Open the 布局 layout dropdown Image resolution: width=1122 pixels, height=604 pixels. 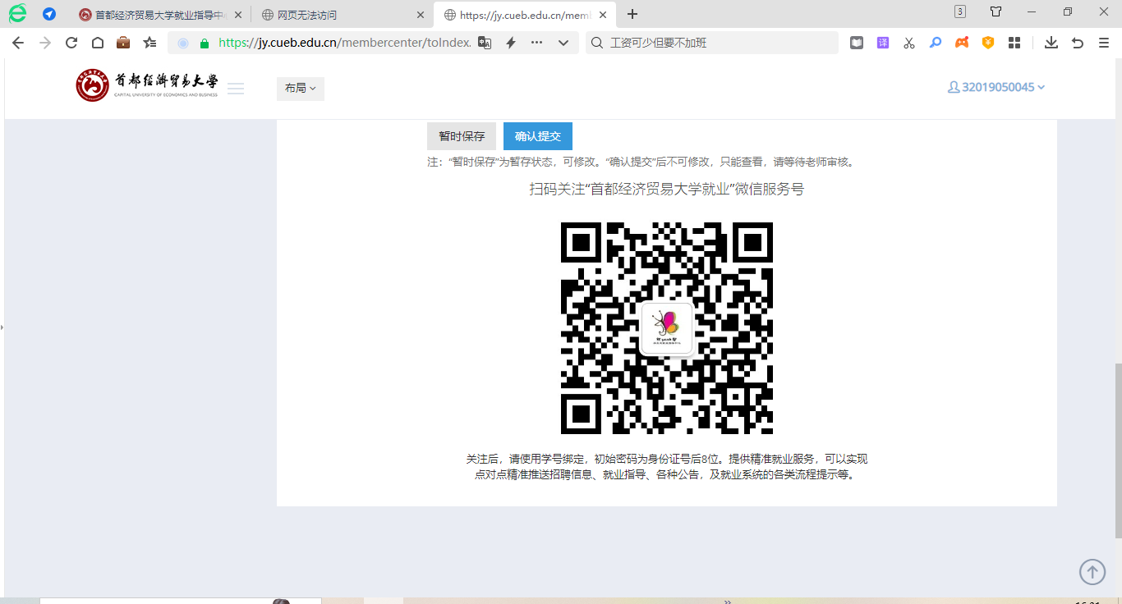301,89
